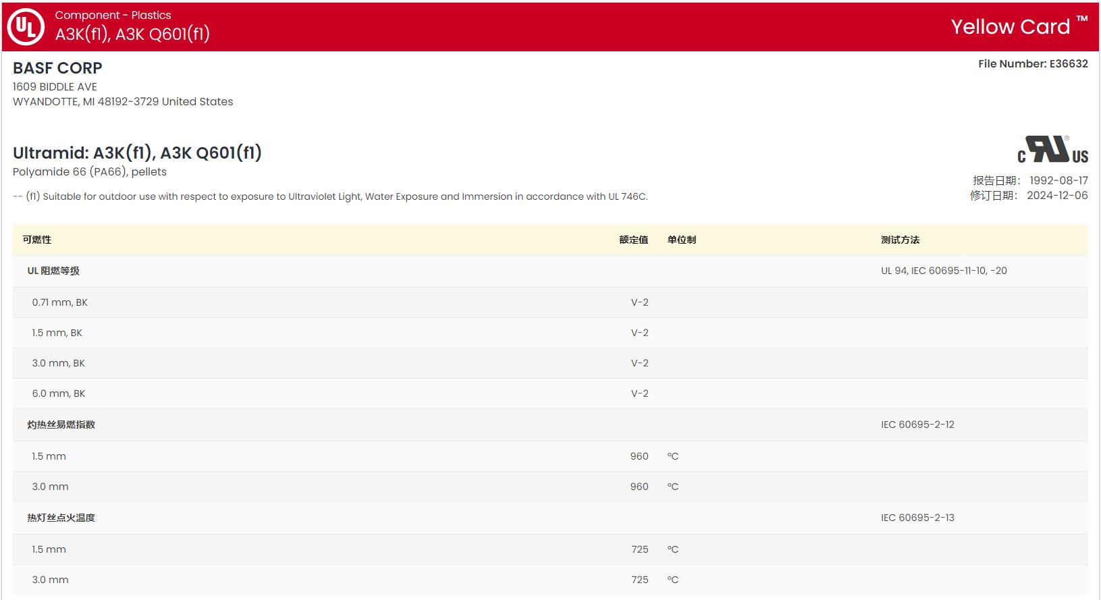Click the 可燃性 column header
This screenshot has width=1101, height=600.
click(x=36, y=240)
